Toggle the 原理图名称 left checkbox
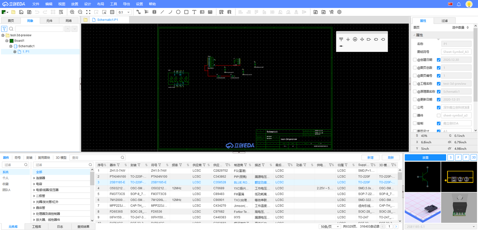Viewport: 478px width, 230px height. pos(415,92)
